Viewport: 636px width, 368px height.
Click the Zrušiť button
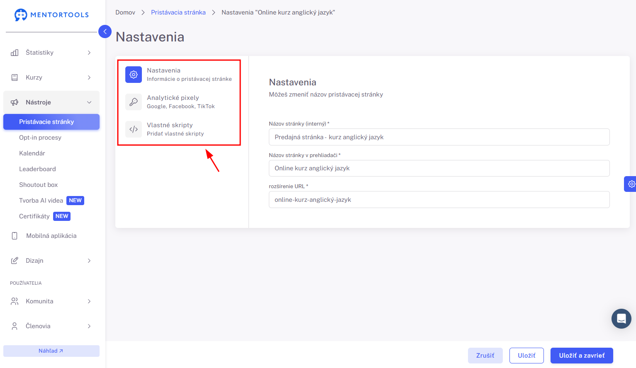point(485,356)
